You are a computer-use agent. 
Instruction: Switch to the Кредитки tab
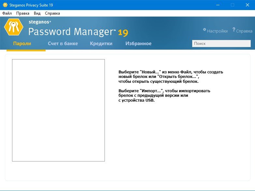[x=101, y=44]
